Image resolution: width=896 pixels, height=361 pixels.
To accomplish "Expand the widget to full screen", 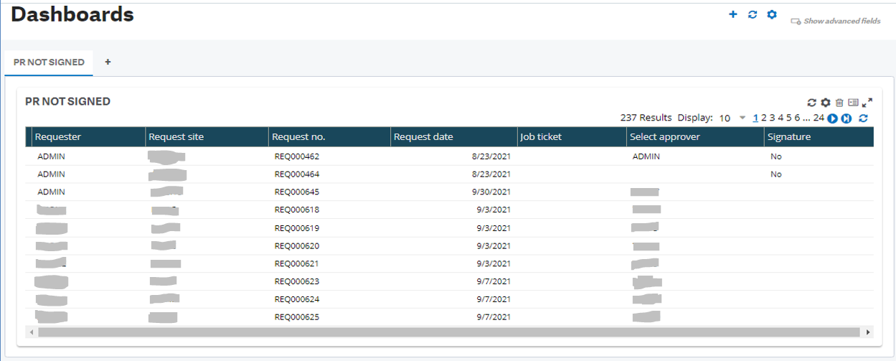I will pyautogui.click(x=867, y=103).
